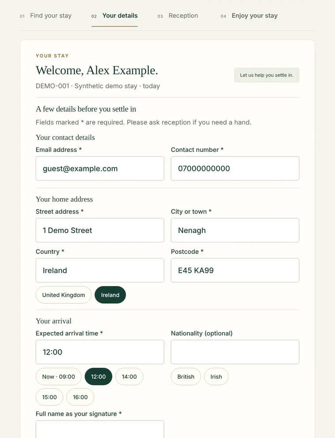Set arrival time to 16:00
This screenshot has width=335, height=438.
point(80,397)
